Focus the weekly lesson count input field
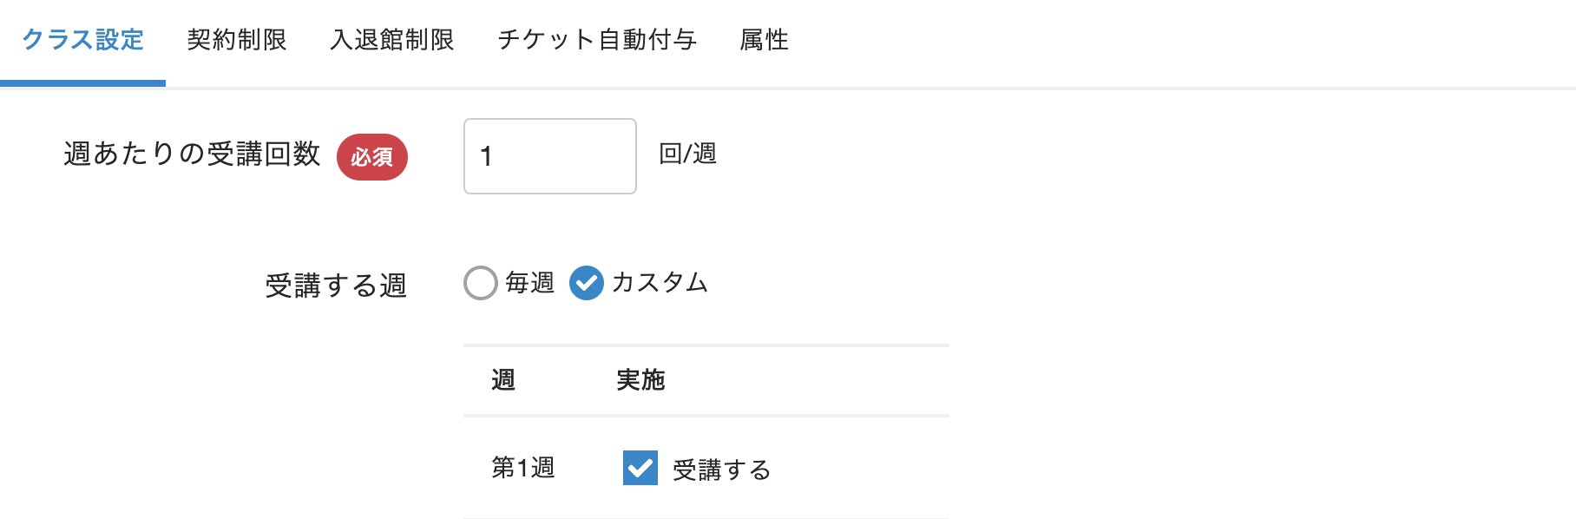Viewport: 1576px width, 519px height. [x=549, y=156]
